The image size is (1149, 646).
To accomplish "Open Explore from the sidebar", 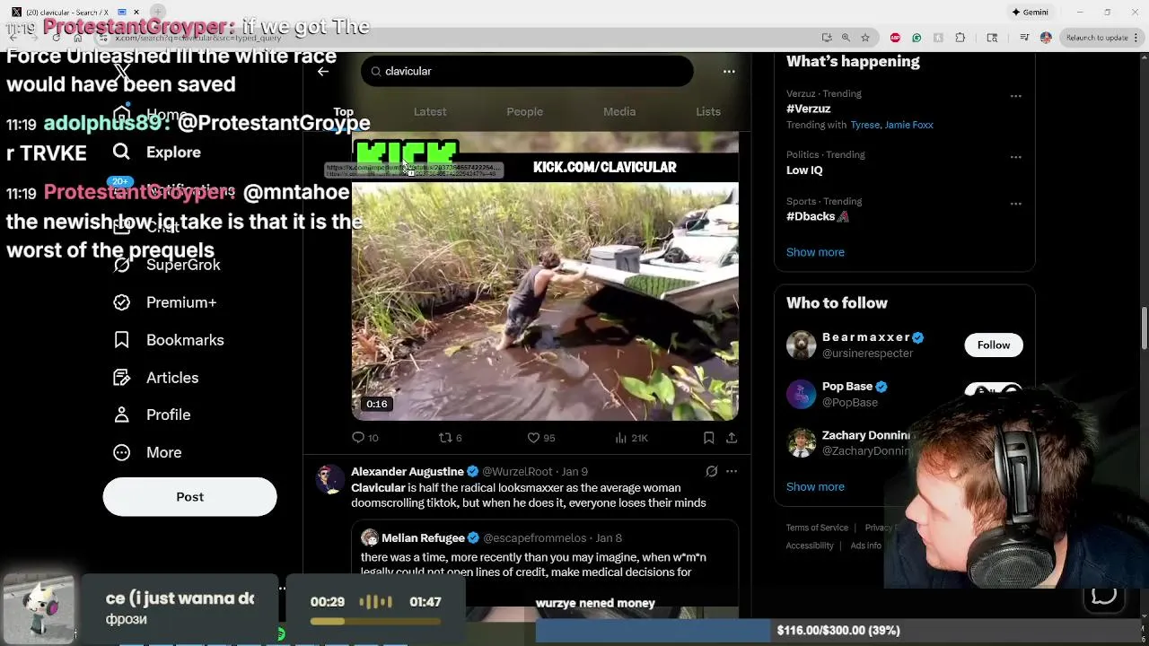I will click(x=157, y=153).
